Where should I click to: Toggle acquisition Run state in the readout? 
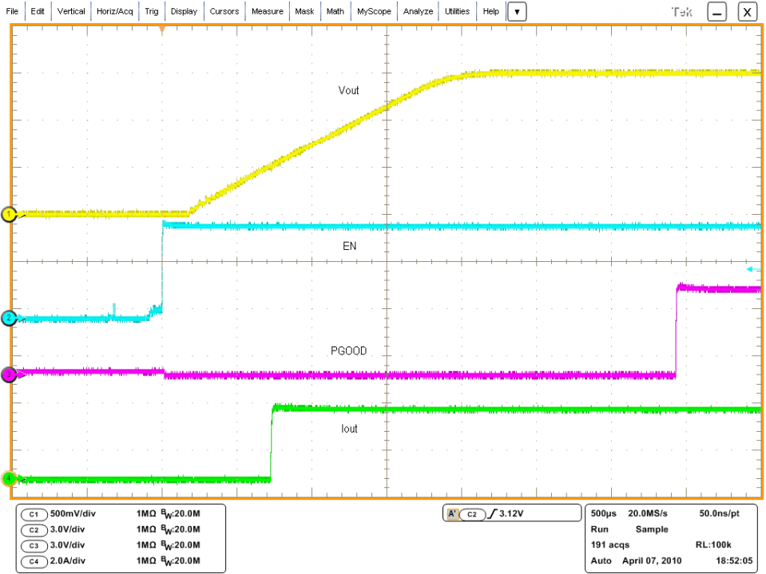[599, 529]
